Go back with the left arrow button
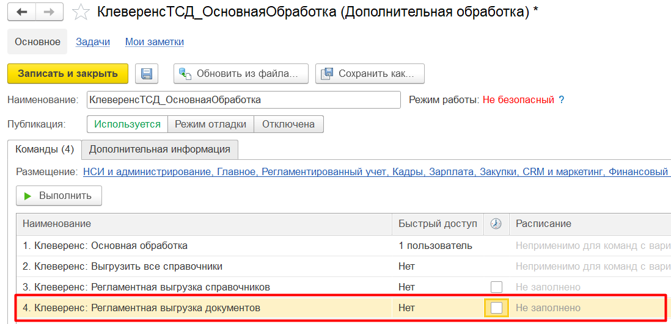This screenshot has height=324, width=671. pos(21,12)
